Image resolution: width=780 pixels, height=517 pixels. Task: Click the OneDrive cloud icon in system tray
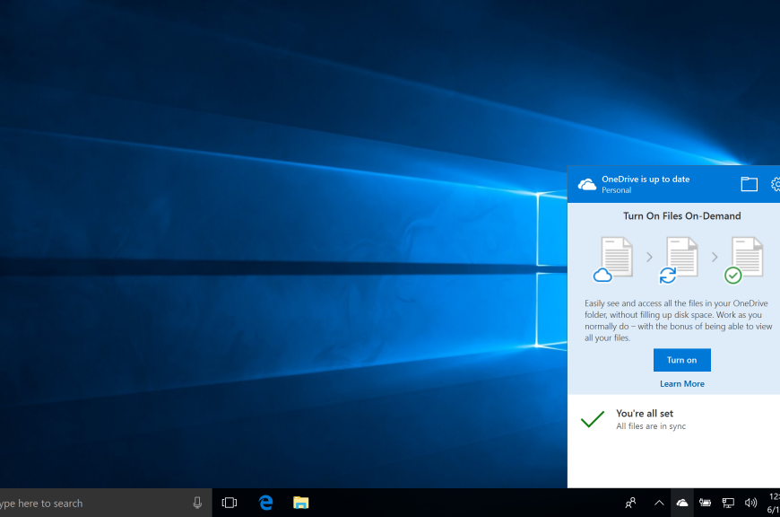pos(682,503)
